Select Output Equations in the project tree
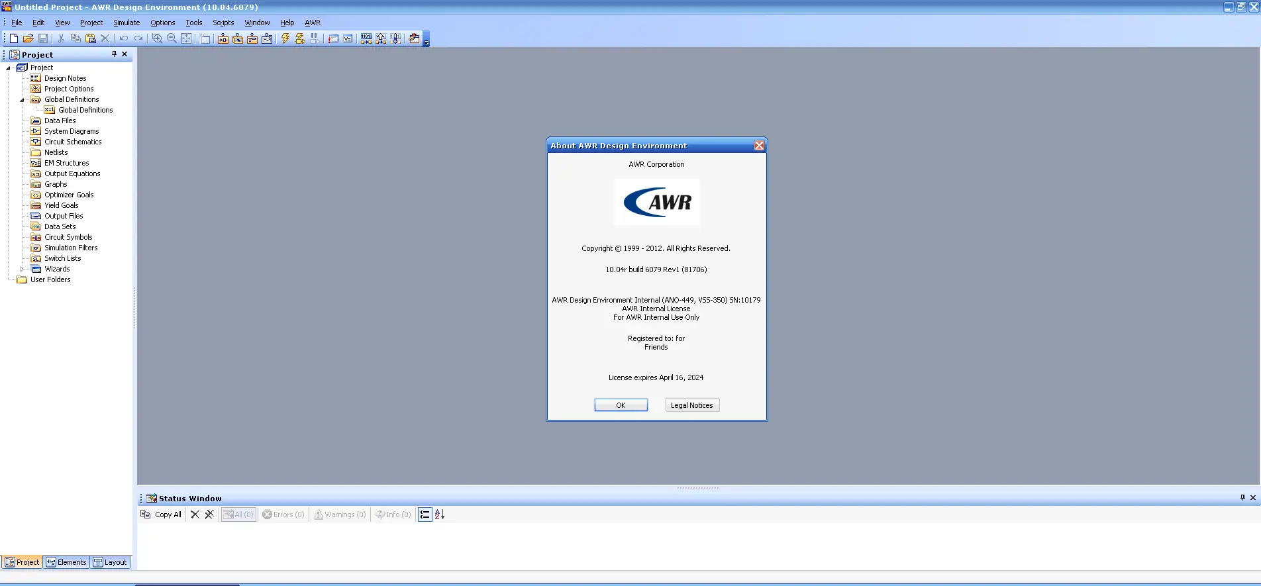Screen dimensions: 1261x586 pyautogui.click(x=72, y=173)
